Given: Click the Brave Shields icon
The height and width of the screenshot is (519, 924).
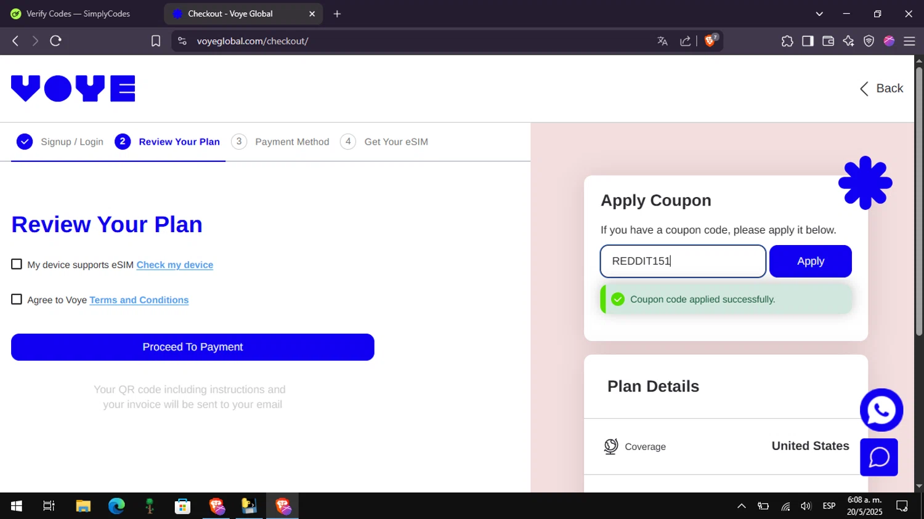Looking at the screenshot, I should (711, 41).
